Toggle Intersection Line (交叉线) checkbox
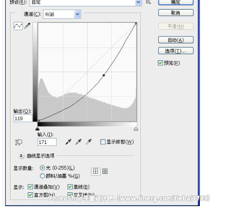 pos(70,195)
